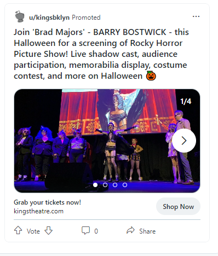Jump to second carousel image dot
This screenshot has height=256, width=218.
pos(105,185)
